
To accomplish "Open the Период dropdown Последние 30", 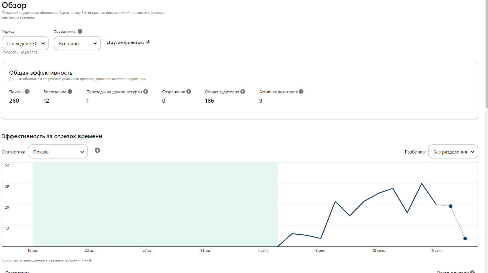I will point(25,43).
